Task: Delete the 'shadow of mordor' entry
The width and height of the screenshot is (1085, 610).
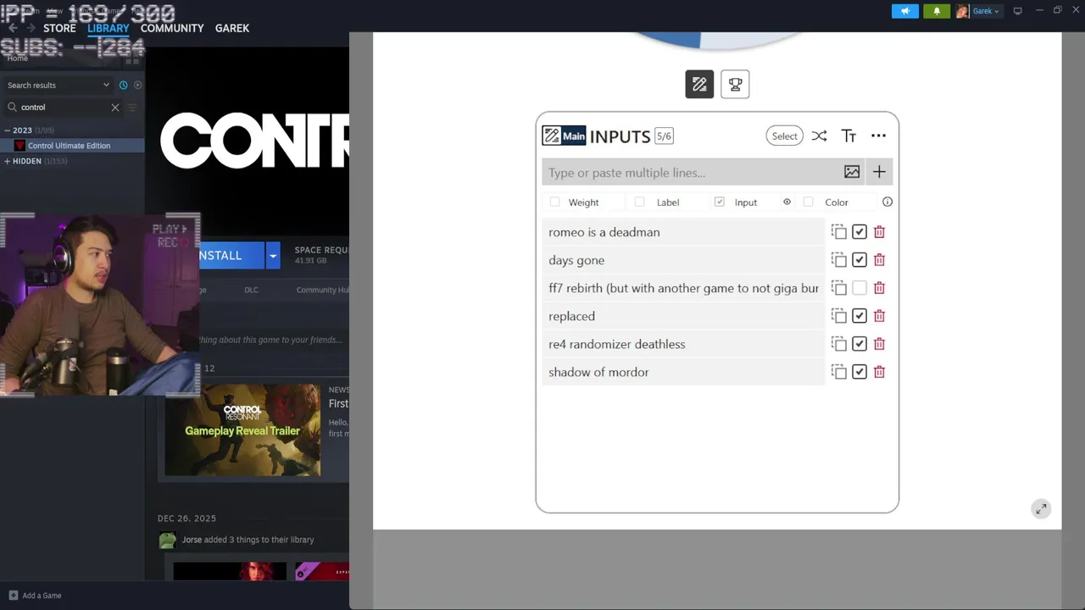Action: pos(879,372)
